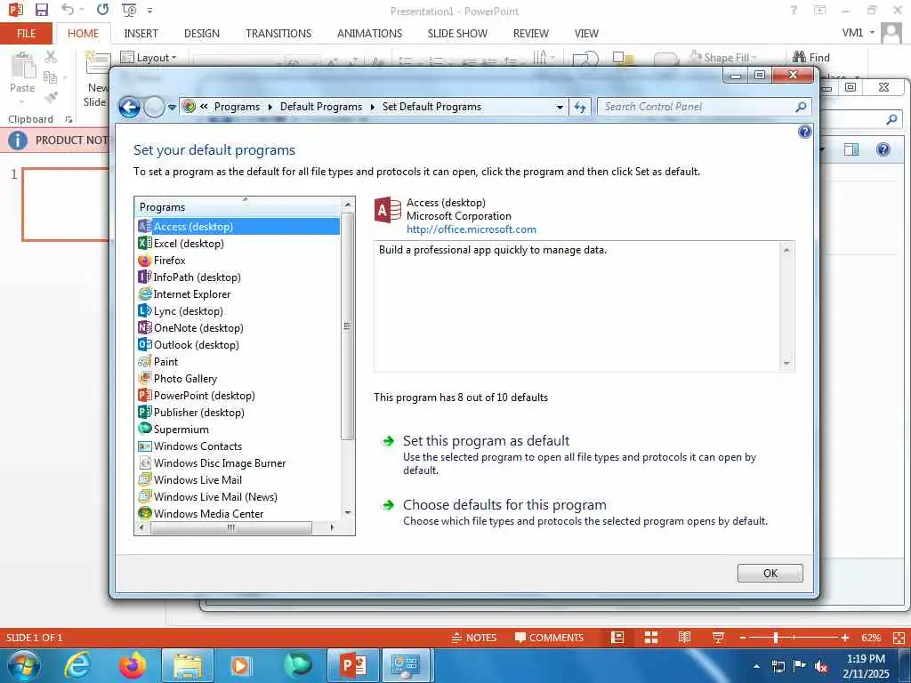Select Supermium in programs list
Viewport: 911px width, 683px height.
[x=173, y=429]
